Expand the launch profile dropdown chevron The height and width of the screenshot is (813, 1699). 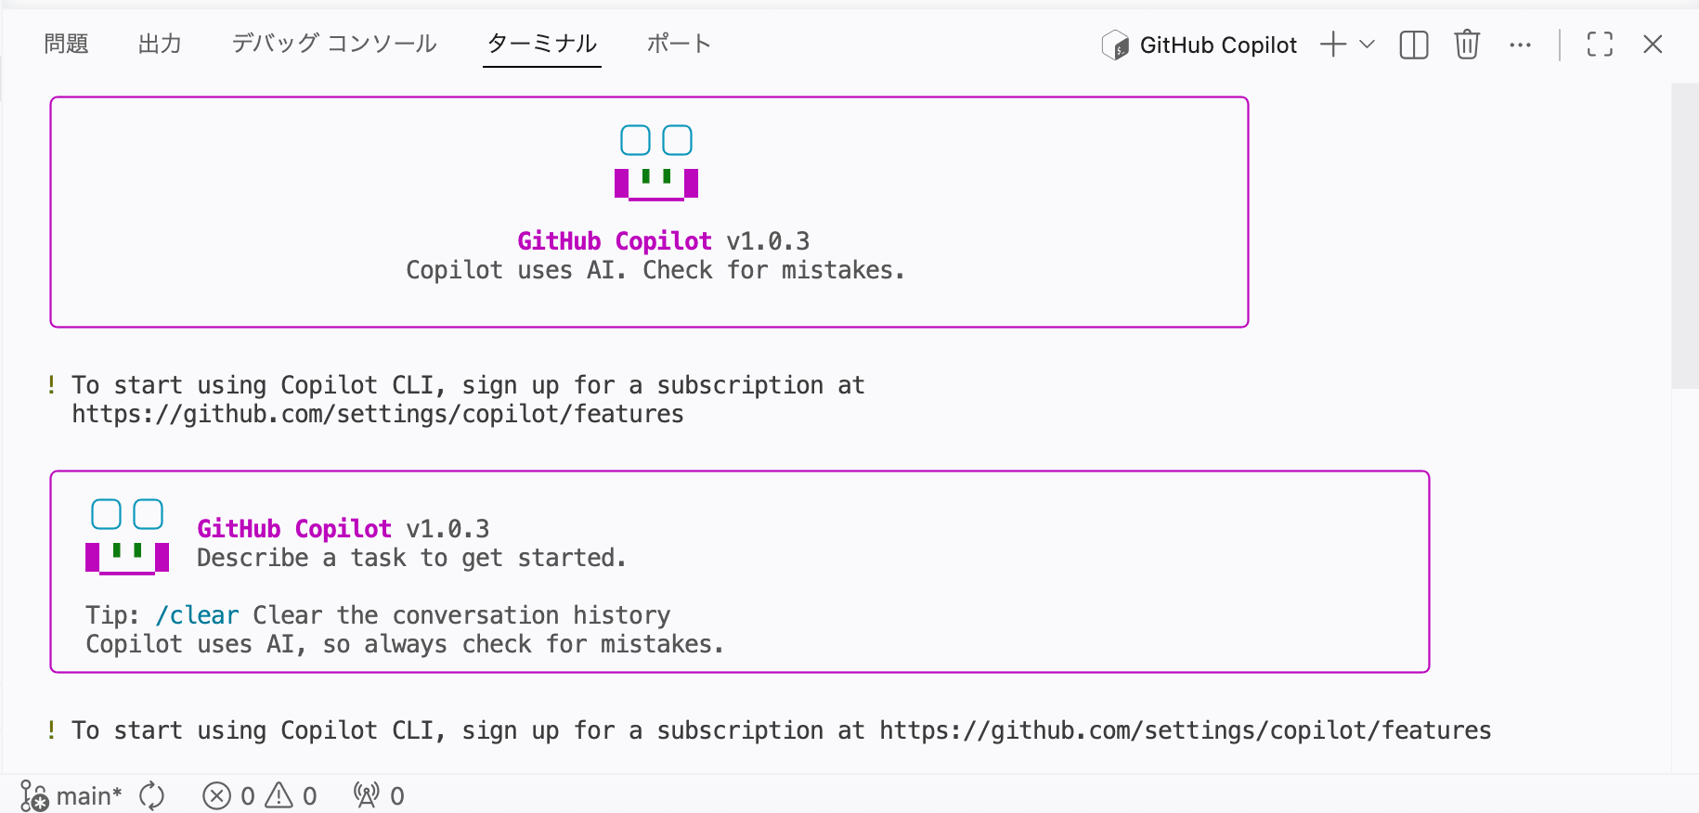1367,45
